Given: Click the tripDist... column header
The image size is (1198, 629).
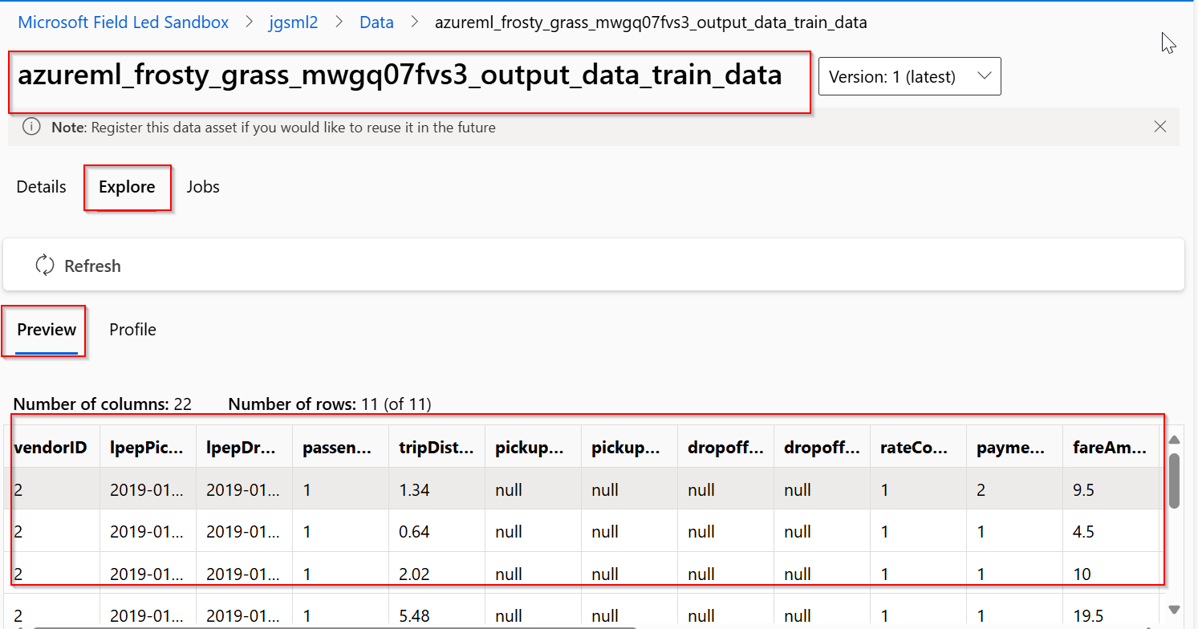Looking at the screenshot, I should (437, 447).
